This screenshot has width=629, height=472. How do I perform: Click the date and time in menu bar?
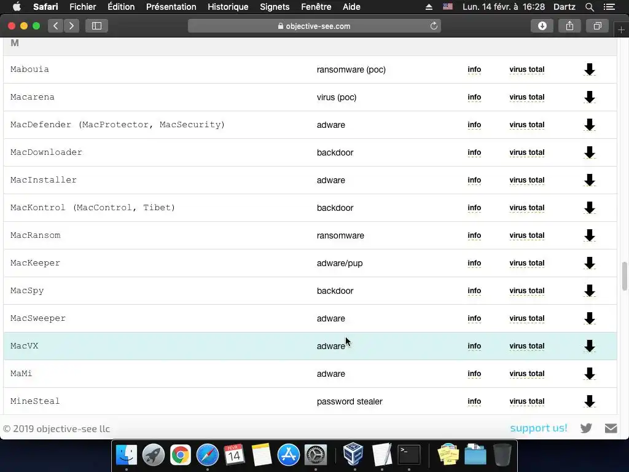pyautogui.click(x=504, y=7)
